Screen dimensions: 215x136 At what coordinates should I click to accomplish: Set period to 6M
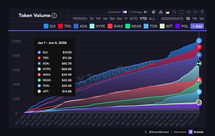point(119,19)
